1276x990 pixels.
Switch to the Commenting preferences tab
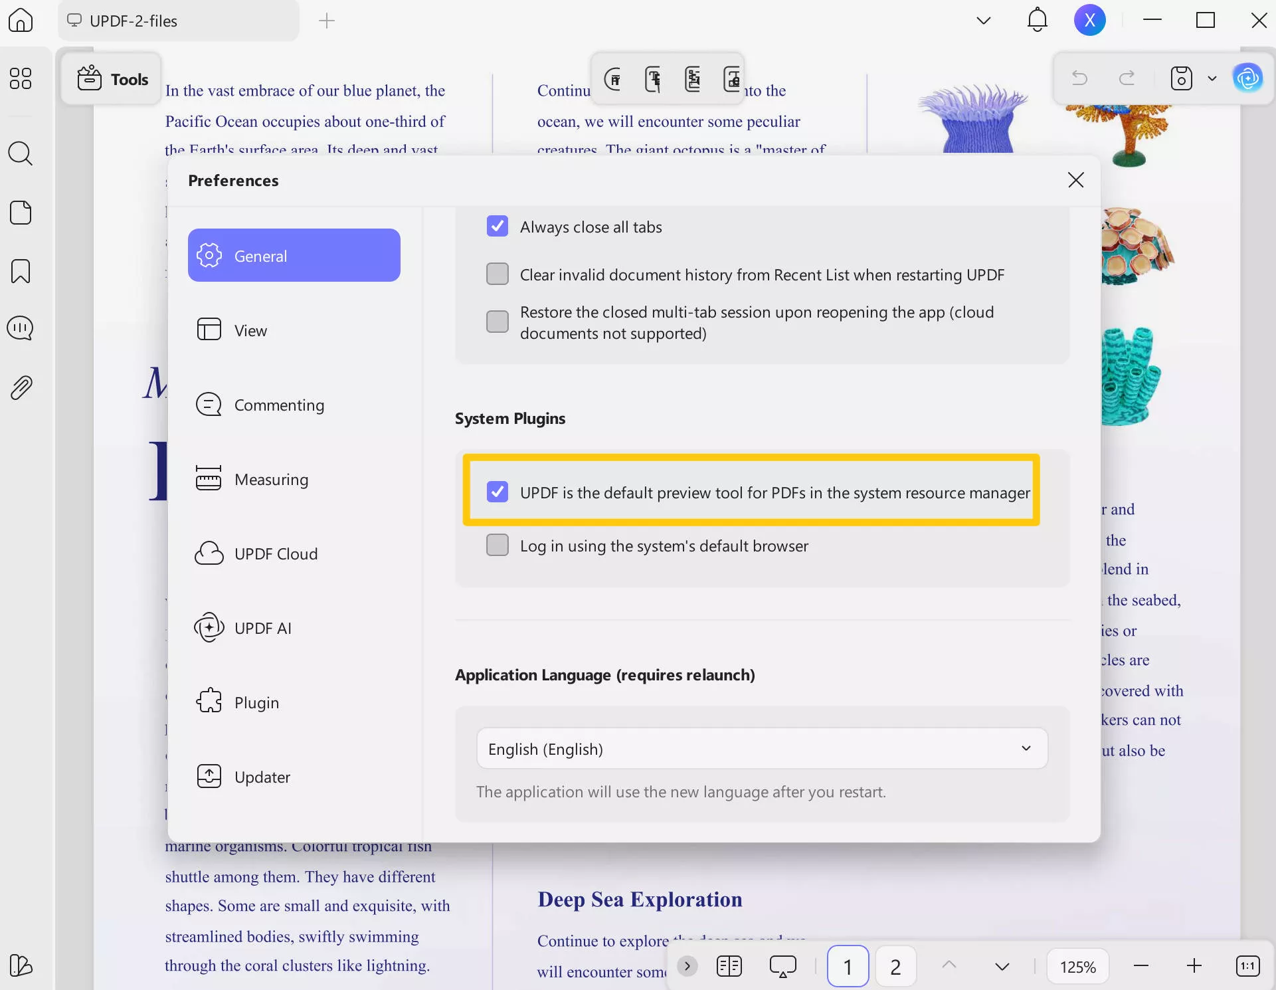pyautogui.click(x=279, y=405)
